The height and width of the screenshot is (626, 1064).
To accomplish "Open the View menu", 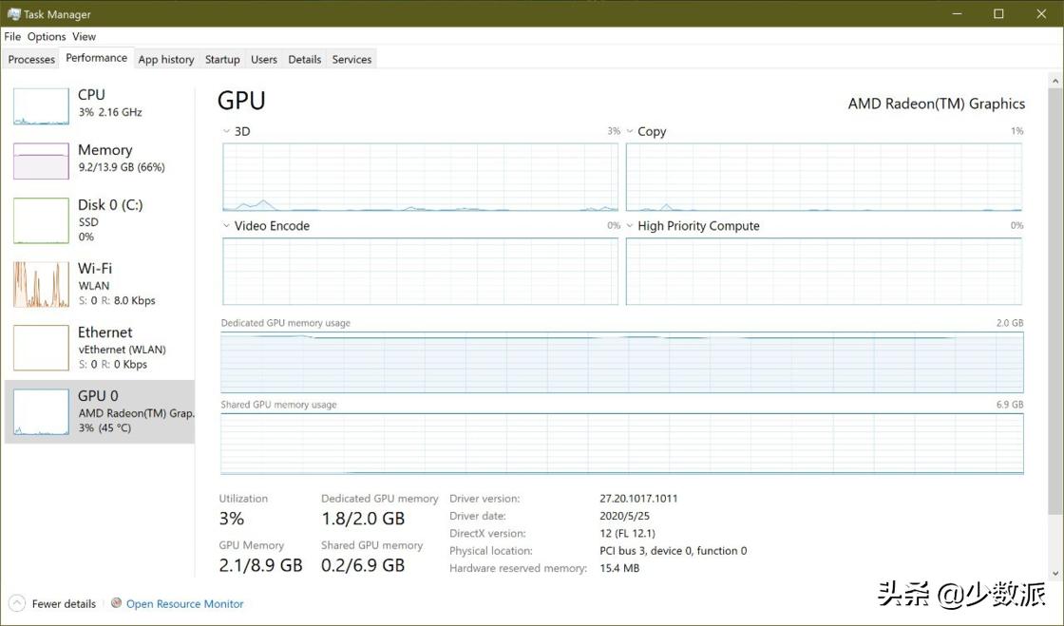I will 85,37.
